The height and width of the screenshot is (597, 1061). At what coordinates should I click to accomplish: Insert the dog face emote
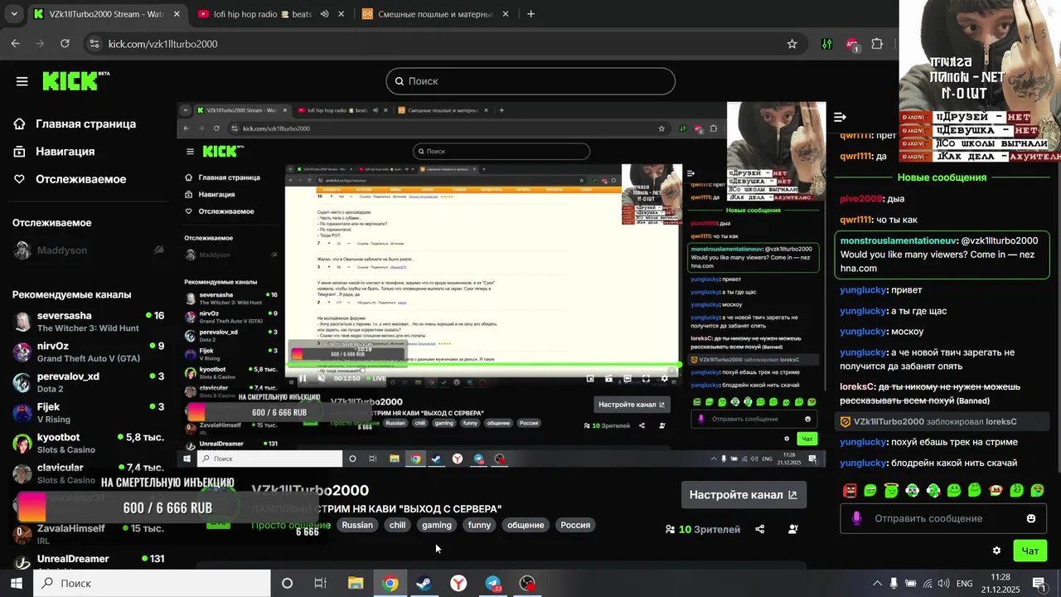996,491
